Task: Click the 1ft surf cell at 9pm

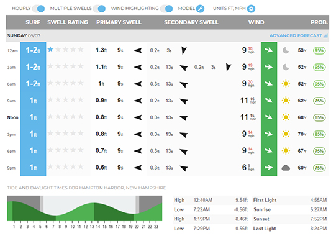Action: pos(33,168)
